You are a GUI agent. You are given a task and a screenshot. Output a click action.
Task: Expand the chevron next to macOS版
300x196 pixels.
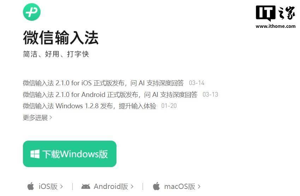(x=199, y=186)
